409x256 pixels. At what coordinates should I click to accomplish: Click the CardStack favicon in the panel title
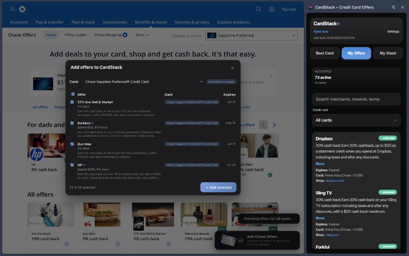(311, 7)
